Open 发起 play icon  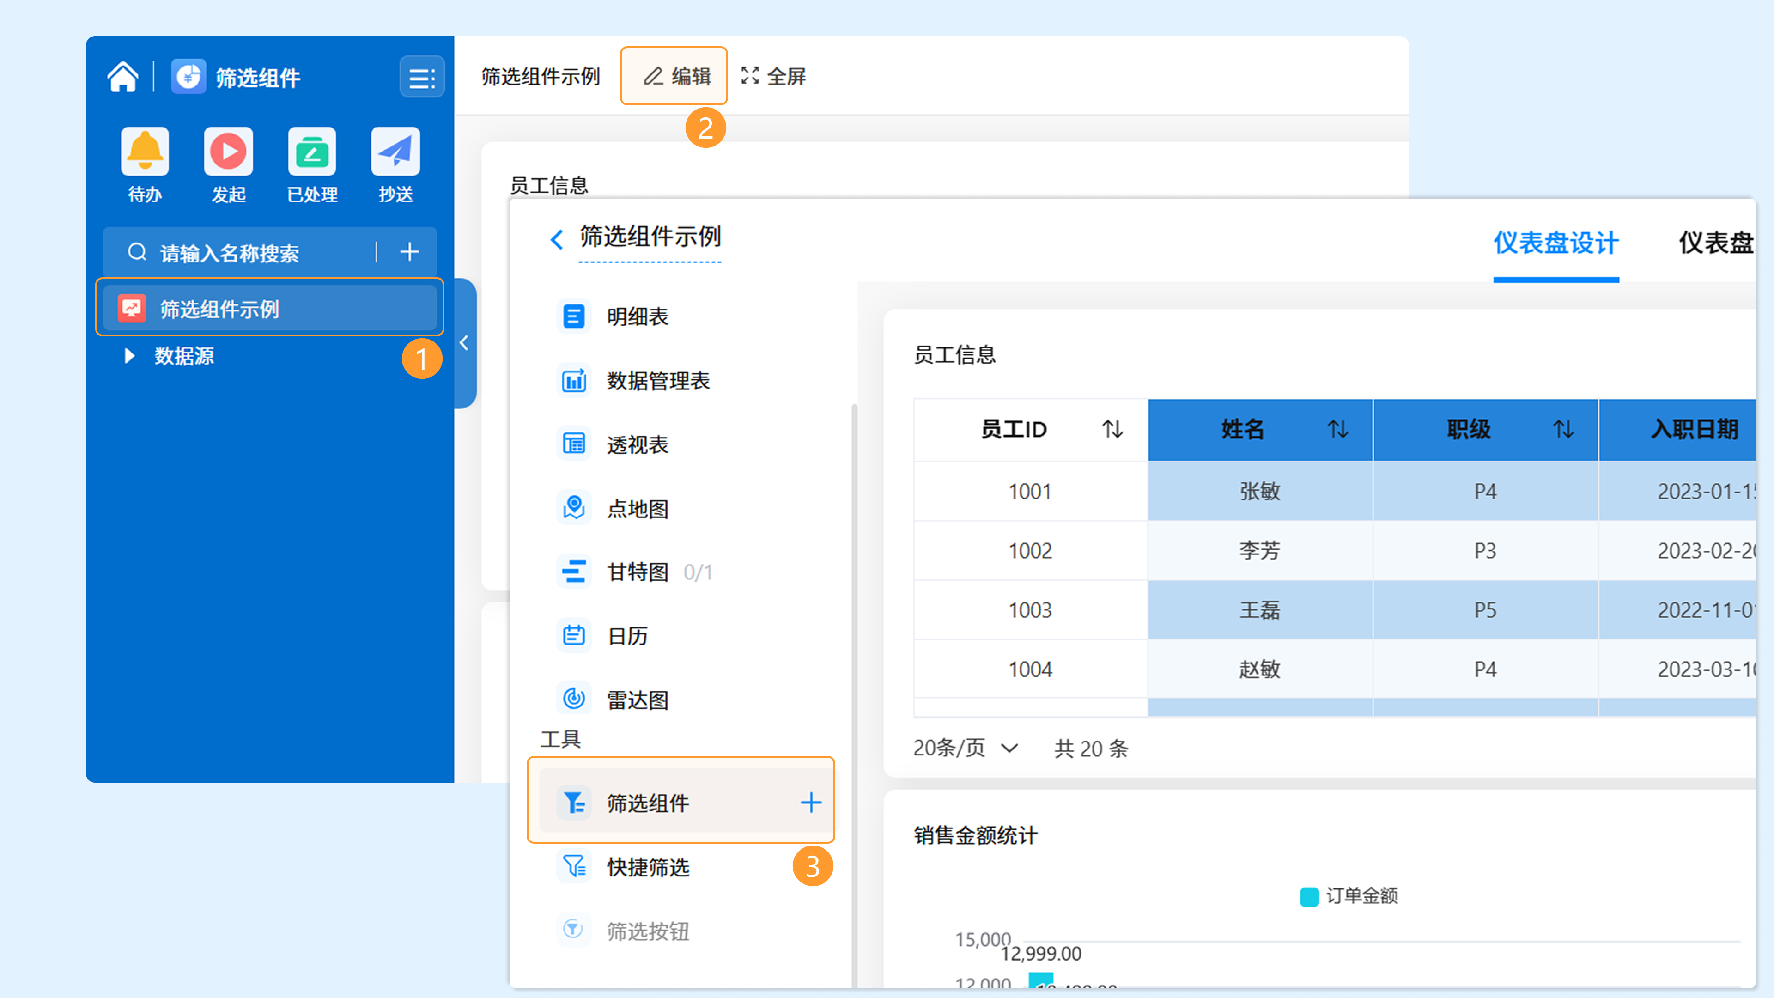[228, 151]
